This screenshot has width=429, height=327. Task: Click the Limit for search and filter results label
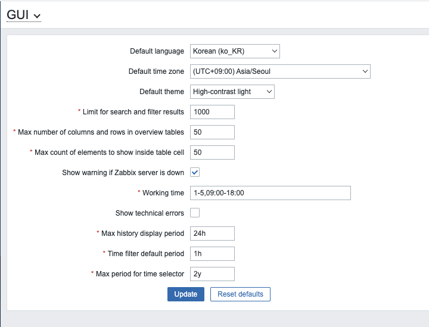click(133, 112)
